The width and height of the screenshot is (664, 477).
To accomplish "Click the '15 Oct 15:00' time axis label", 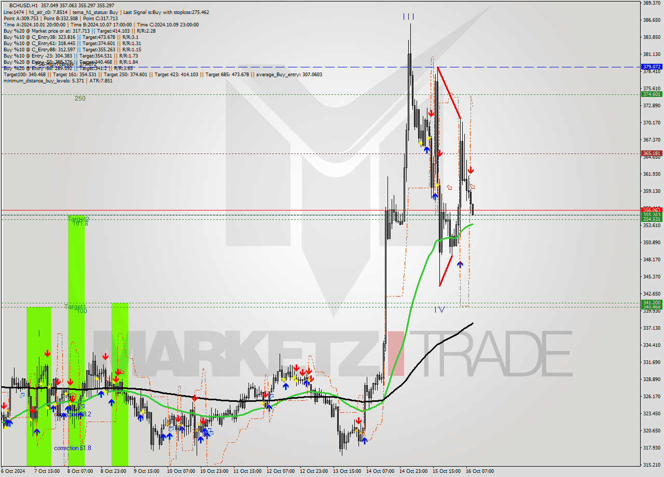I will pos(446,472).
